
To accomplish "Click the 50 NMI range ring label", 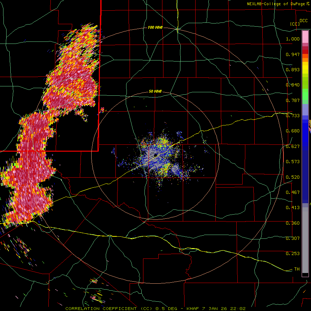I will point(155,92).
